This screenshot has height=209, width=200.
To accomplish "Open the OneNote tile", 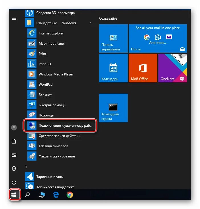I will click(x=173, y=68).
